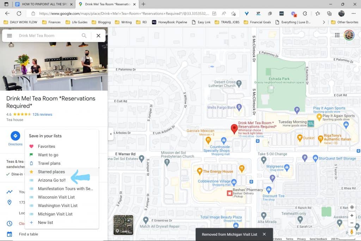Click the Cobblestone Village shopping marker
Image resolution: width=361 pixels, height=241 pixels.
[234, 182]
